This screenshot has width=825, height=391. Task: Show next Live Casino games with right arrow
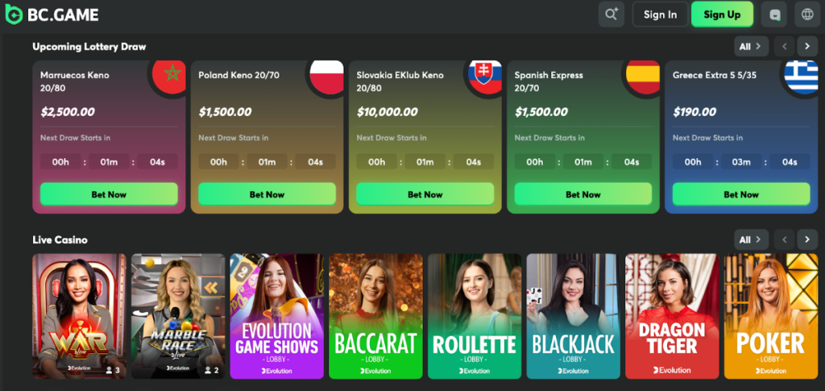[x=807, y=239]
